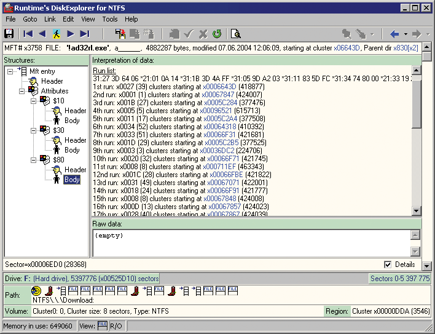Viewport: 435px width, 334px height.
Task: Open the Goto menu
Action: tap(30, 19)
